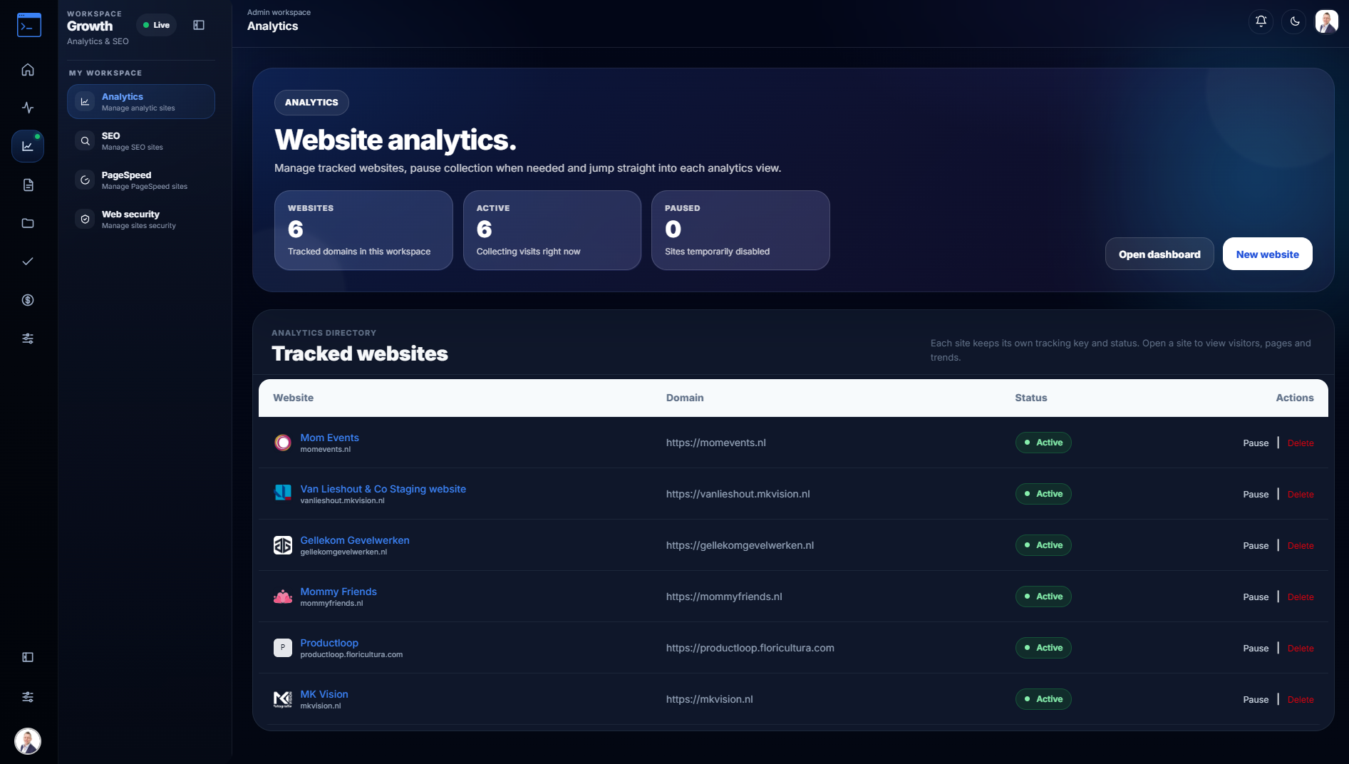
Task: Open the Productloop website link
Action: (x=329, y=643)
